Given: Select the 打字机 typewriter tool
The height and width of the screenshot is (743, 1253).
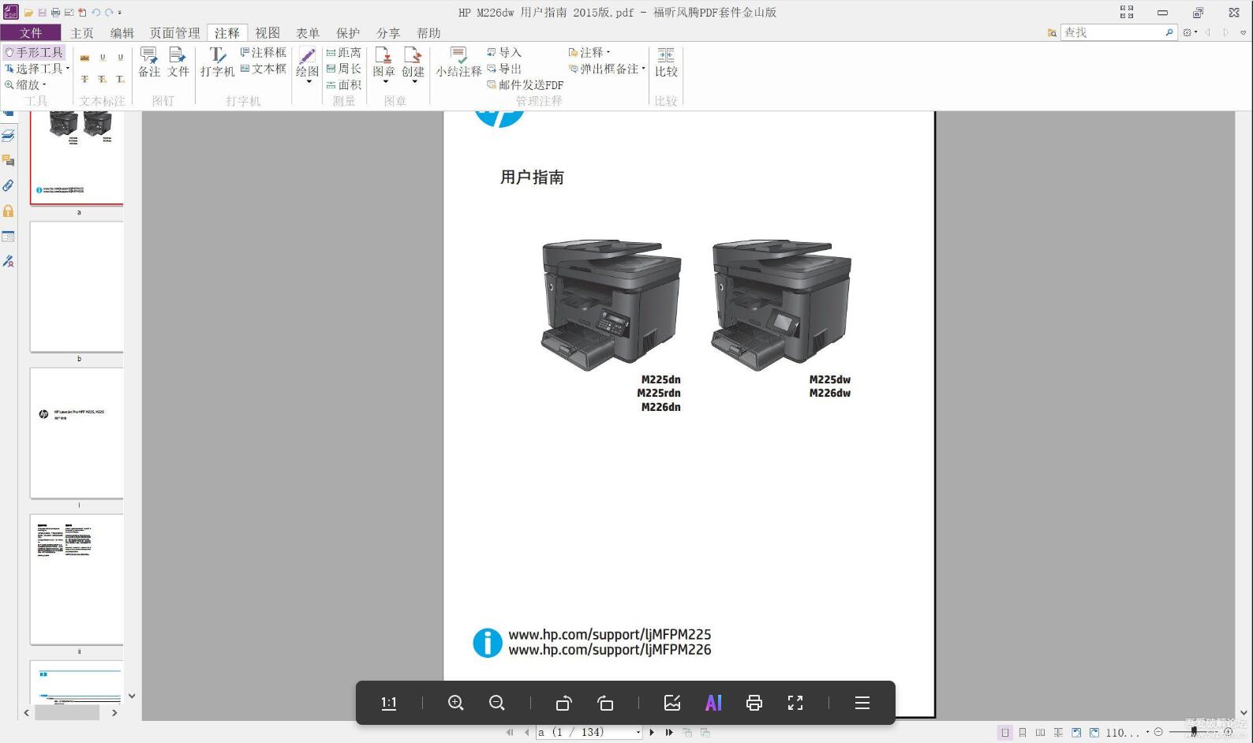Looking at the screenshot, I should coord(217,62).
